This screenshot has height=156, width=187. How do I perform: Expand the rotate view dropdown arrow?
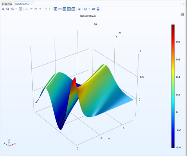pos(49,9)
